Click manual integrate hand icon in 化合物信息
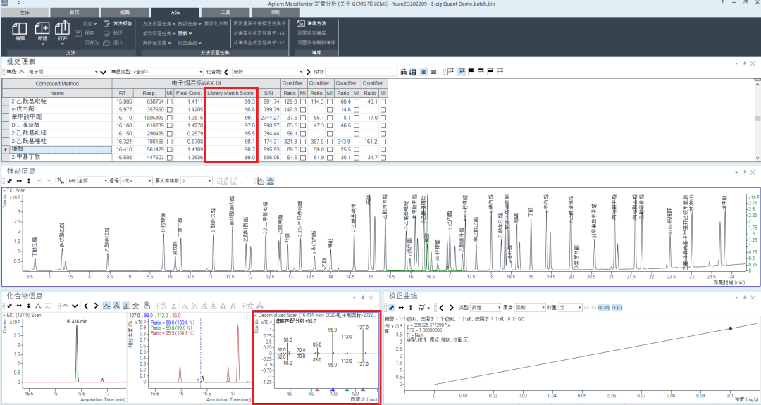The height and width of the screenshot is (405, 761). pos(146,306)
